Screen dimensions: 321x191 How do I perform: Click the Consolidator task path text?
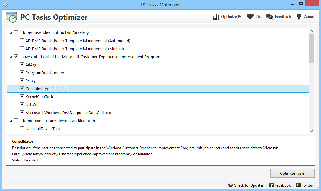82,154
